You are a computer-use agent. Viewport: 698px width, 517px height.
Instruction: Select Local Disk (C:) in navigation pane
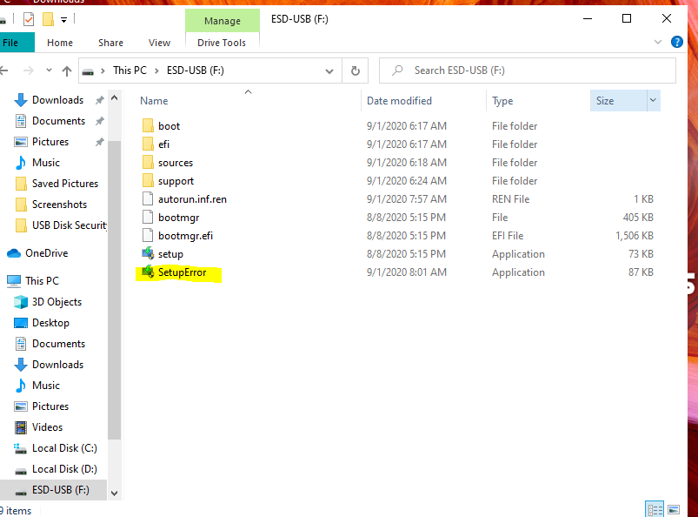(64, 448)
